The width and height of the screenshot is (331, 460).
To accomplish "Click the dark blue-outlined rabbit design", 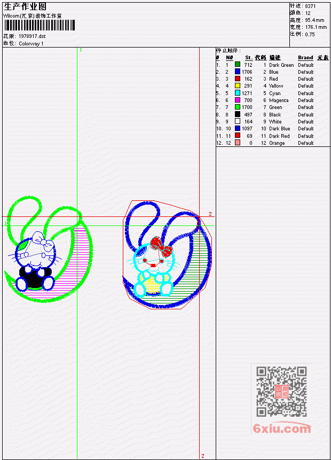I will click(167, 255).
